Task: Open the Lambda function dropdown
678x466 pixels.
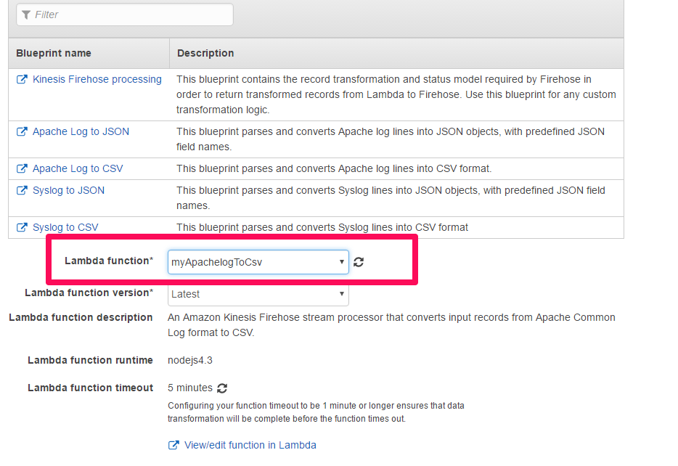Action: coord(258,262)
